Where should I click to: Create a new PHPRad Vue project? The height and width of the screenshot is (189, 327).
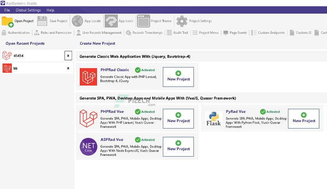pyautogui.click(x=178, y=118)
